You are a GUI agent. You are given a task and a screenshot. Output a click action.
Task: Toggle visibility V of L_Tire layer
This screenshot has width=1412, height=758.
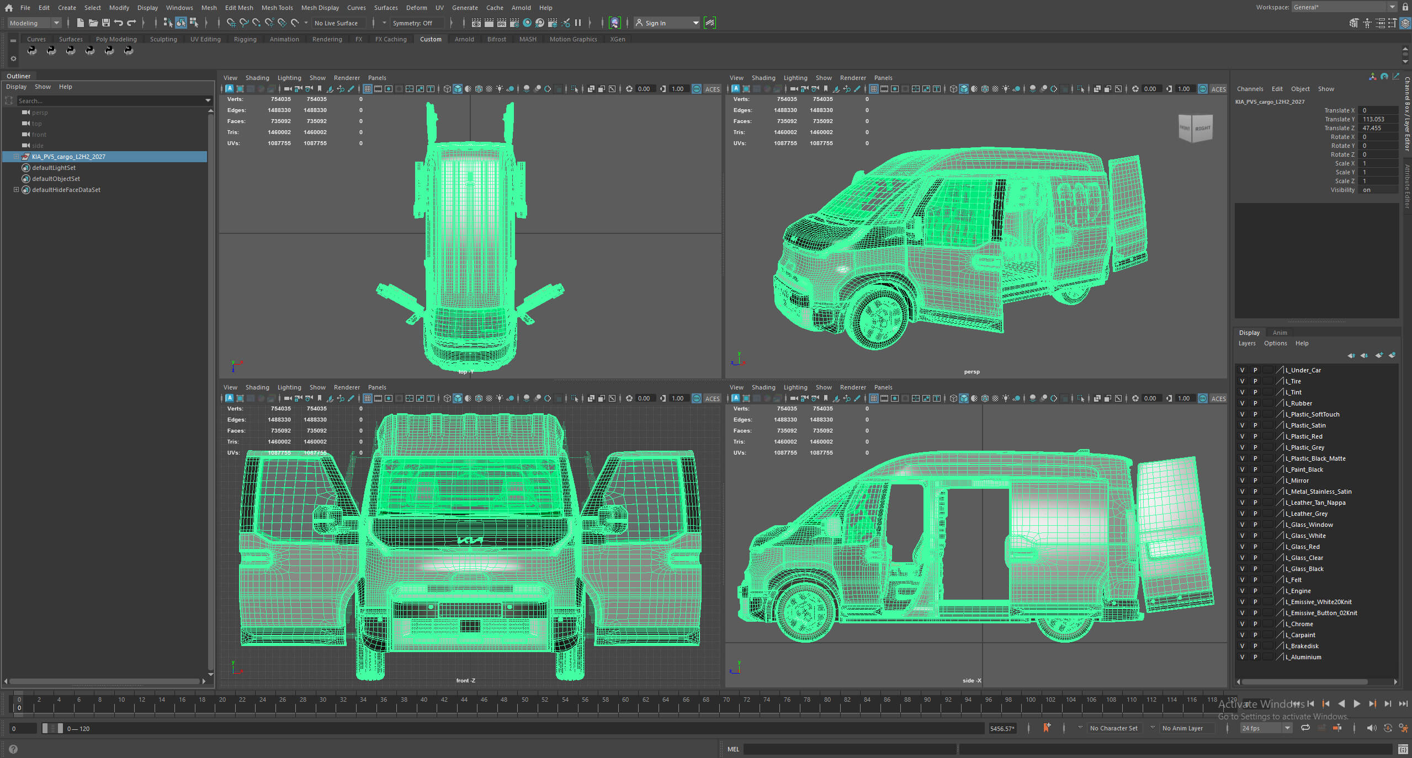[1242, 381]
